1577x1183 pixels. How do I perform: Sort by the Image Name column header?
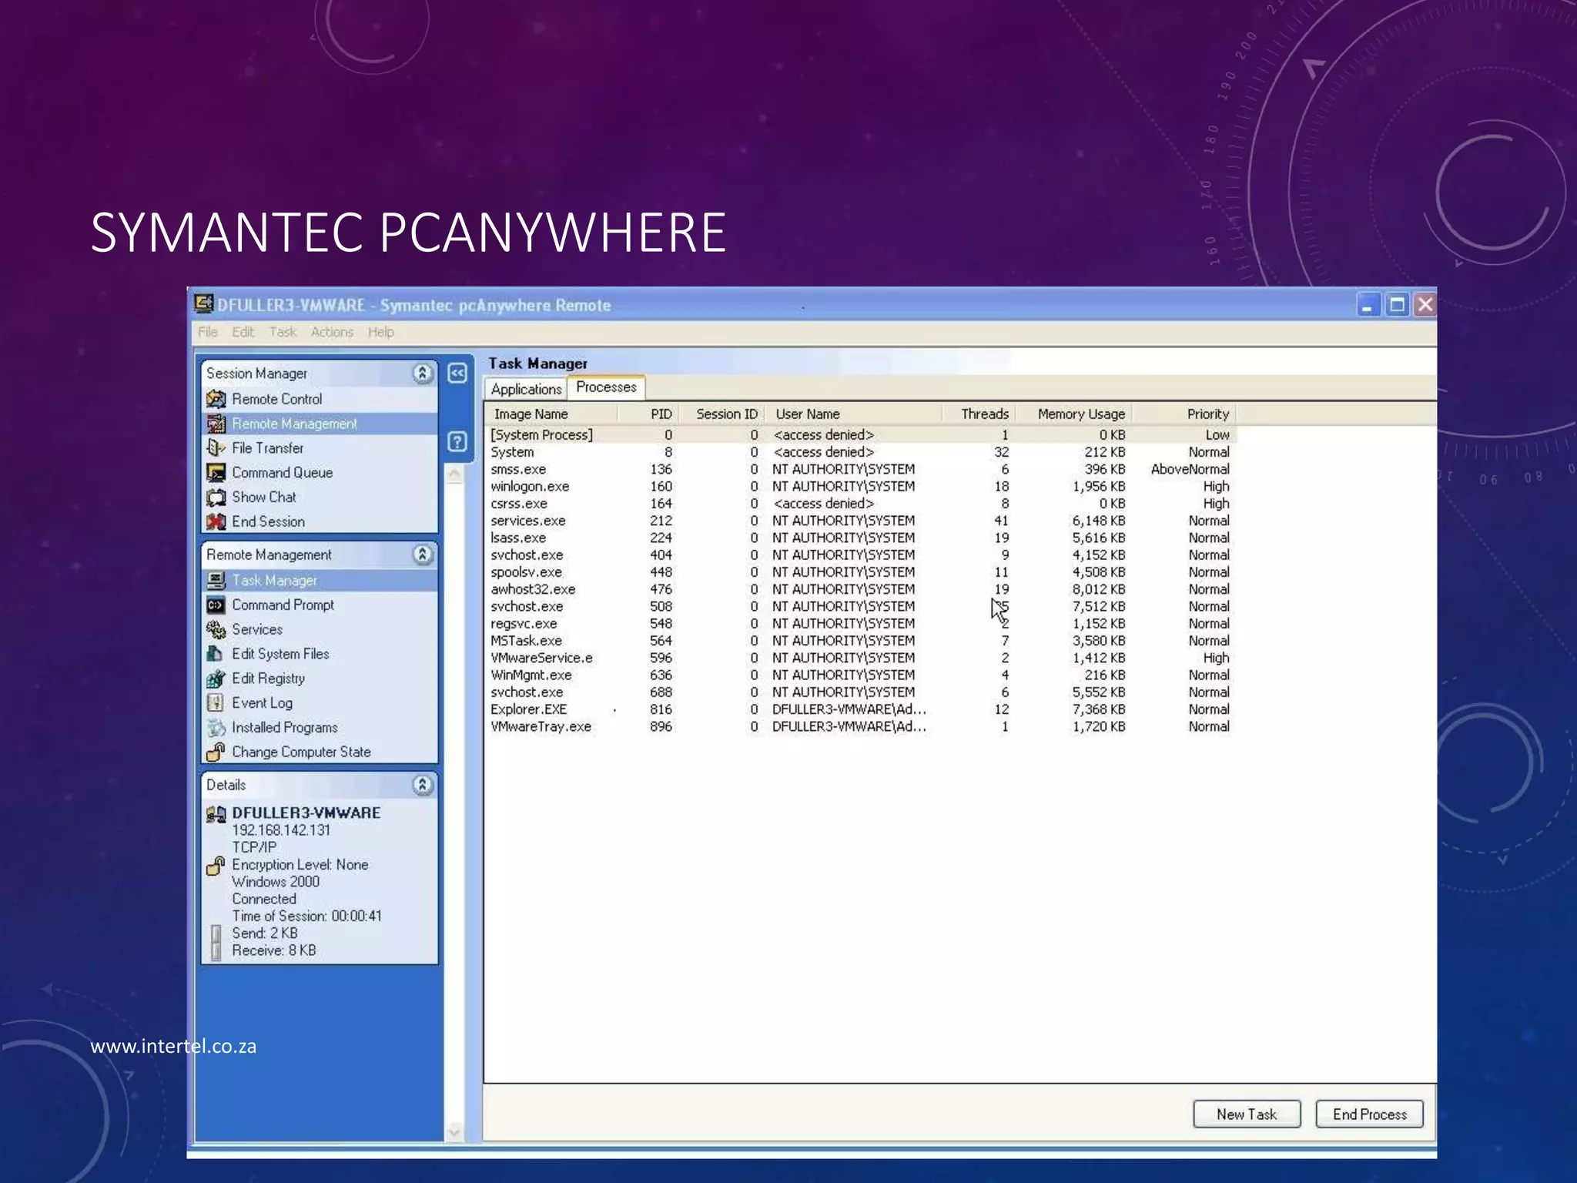[x=551, y=414]
